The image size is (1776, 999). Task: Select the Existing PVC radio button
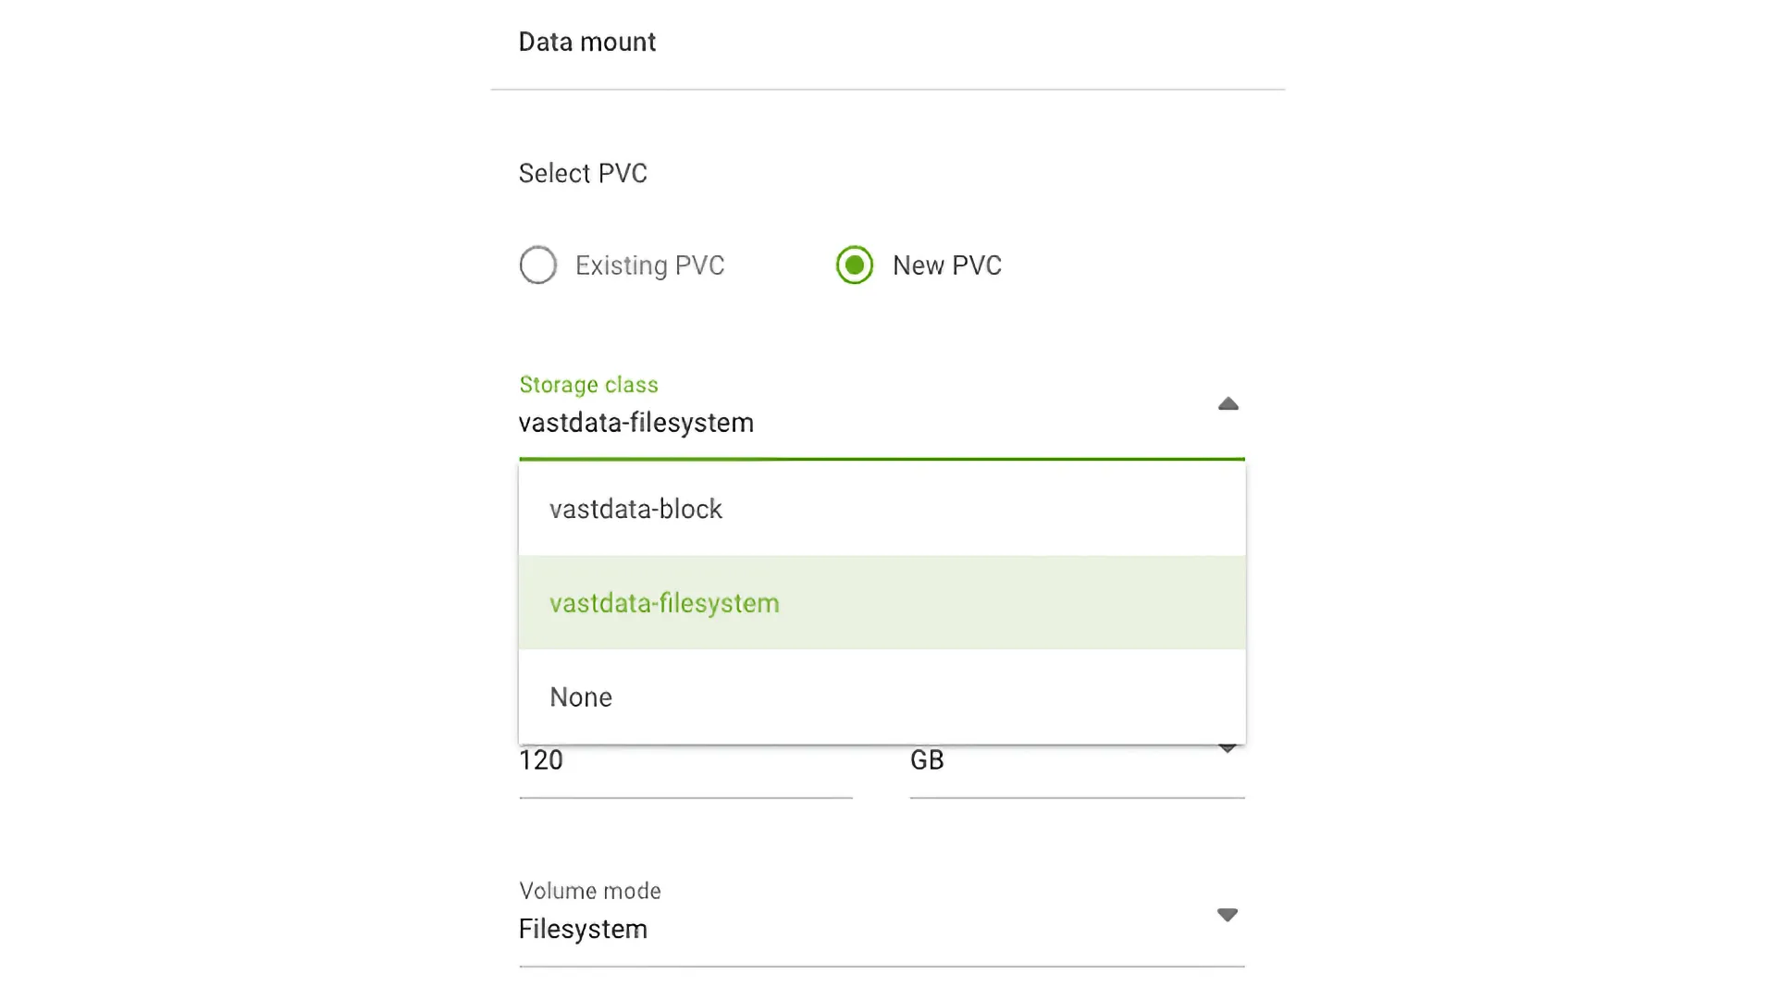[x=537, y=265]
